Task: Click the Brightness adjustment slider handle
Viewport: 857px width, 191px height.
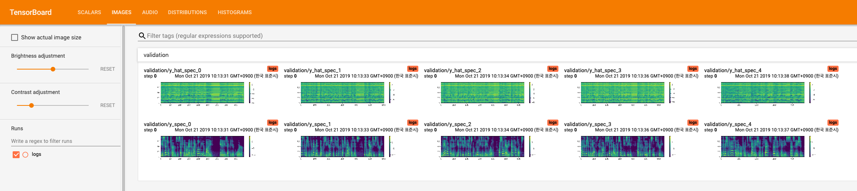Action: (x=53, y=69)
